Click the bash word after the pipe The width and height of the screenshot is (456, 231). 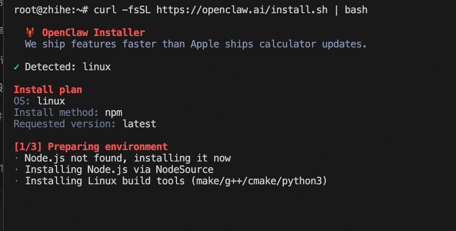pos(356,10)
